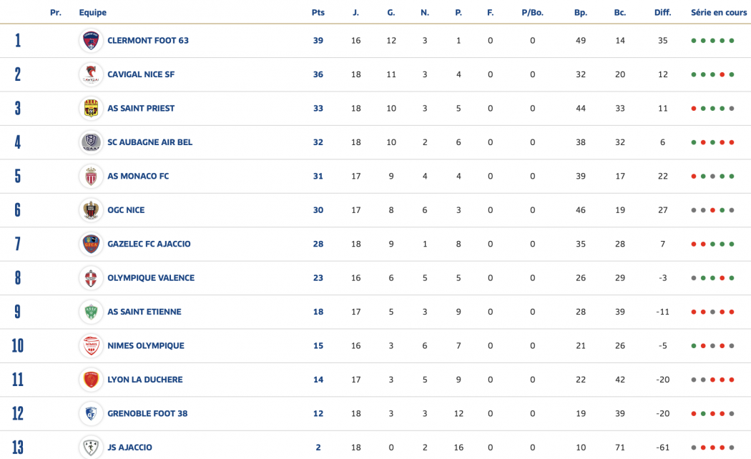Image resolution: width=751 pixels, height=459 pixels.
Task: Open the Clermont Foot 63 team link
Action: tap(147, 41)
